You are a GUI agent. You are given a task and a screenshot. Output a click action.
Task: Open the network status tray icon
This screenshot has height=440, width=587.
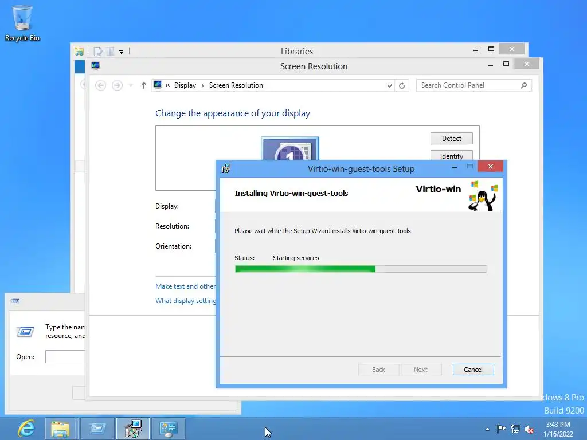pos(515,429)
